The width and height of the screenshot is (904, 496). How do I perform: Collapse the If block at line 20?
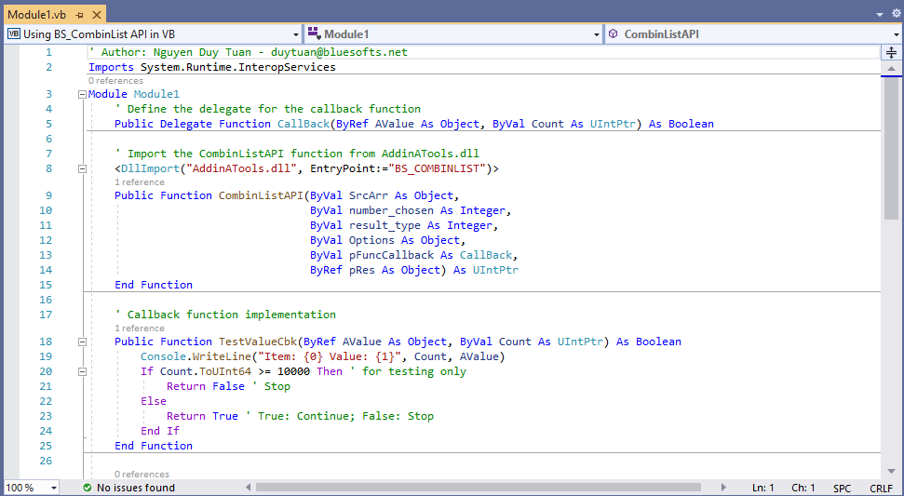pyautogui.click(x=82, y=371)
